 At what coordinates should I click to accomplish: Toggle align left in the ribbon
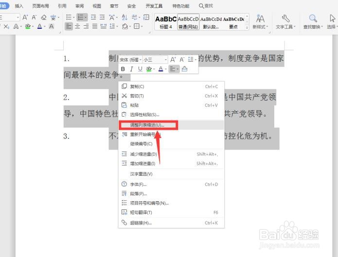point(69,27)
